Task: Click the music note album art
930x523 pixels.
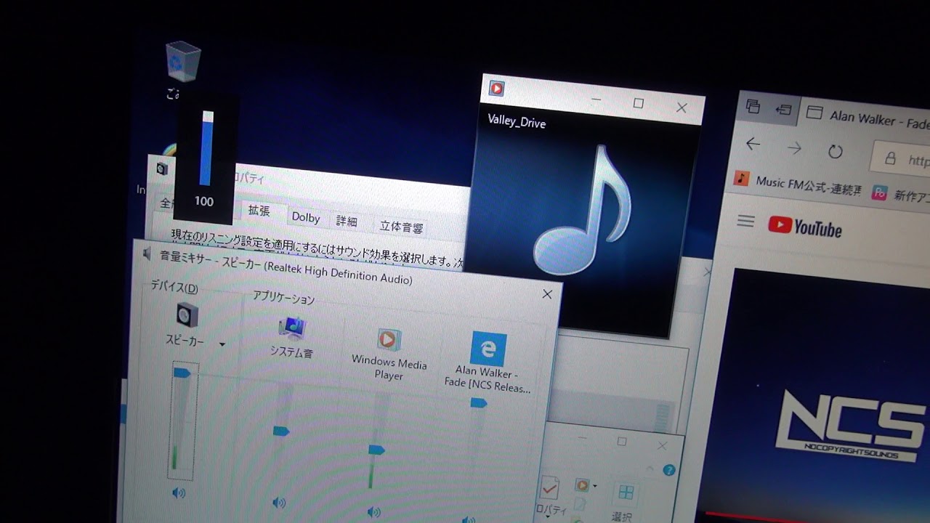Action: [x=583, y=209]
